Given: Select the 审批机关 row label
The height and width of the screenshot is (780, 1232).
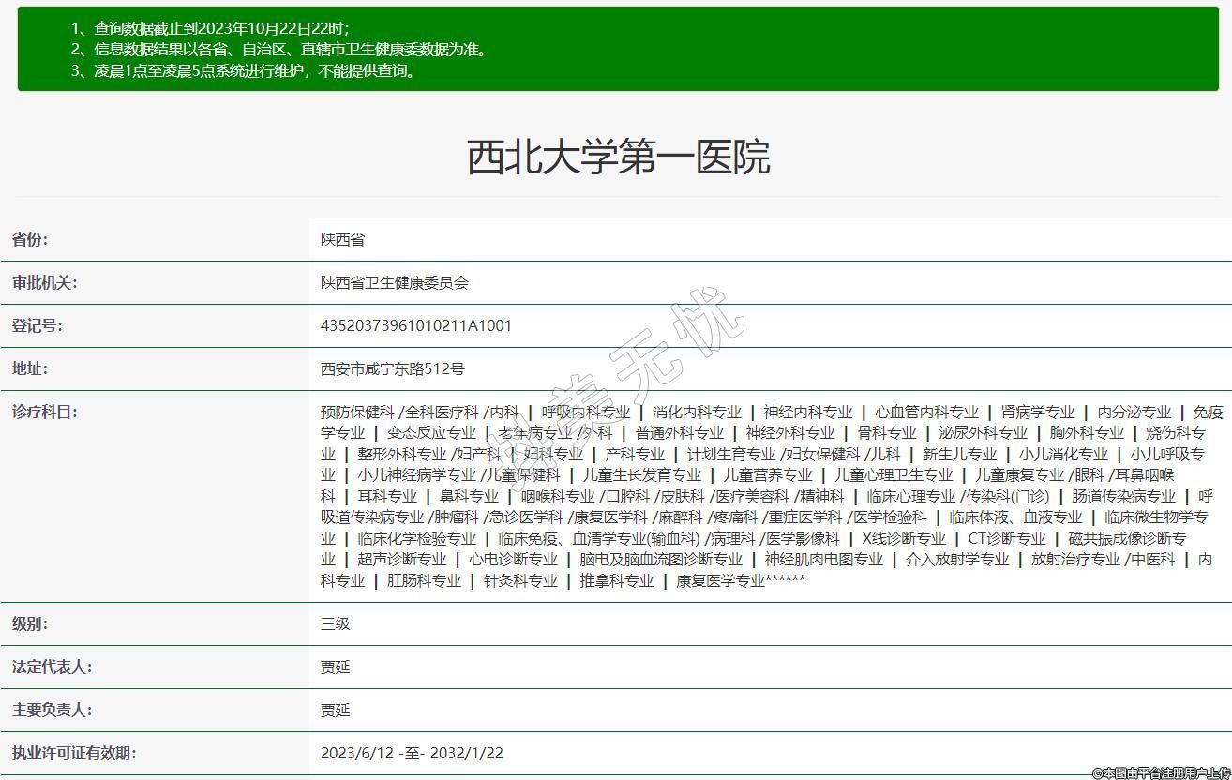Looking at the screenshot, I should coord(44,283).
